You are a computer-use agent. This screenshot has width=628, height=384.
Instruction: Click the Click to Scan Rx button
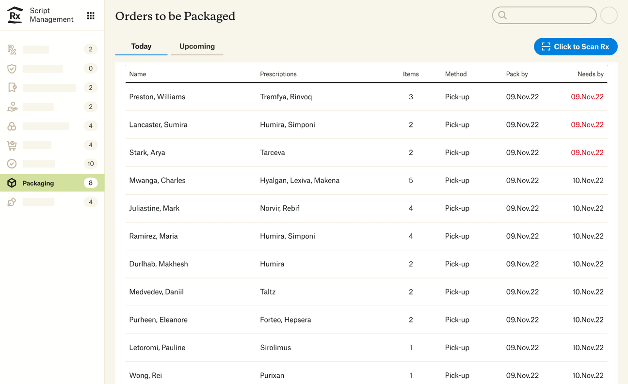point(576,46)
